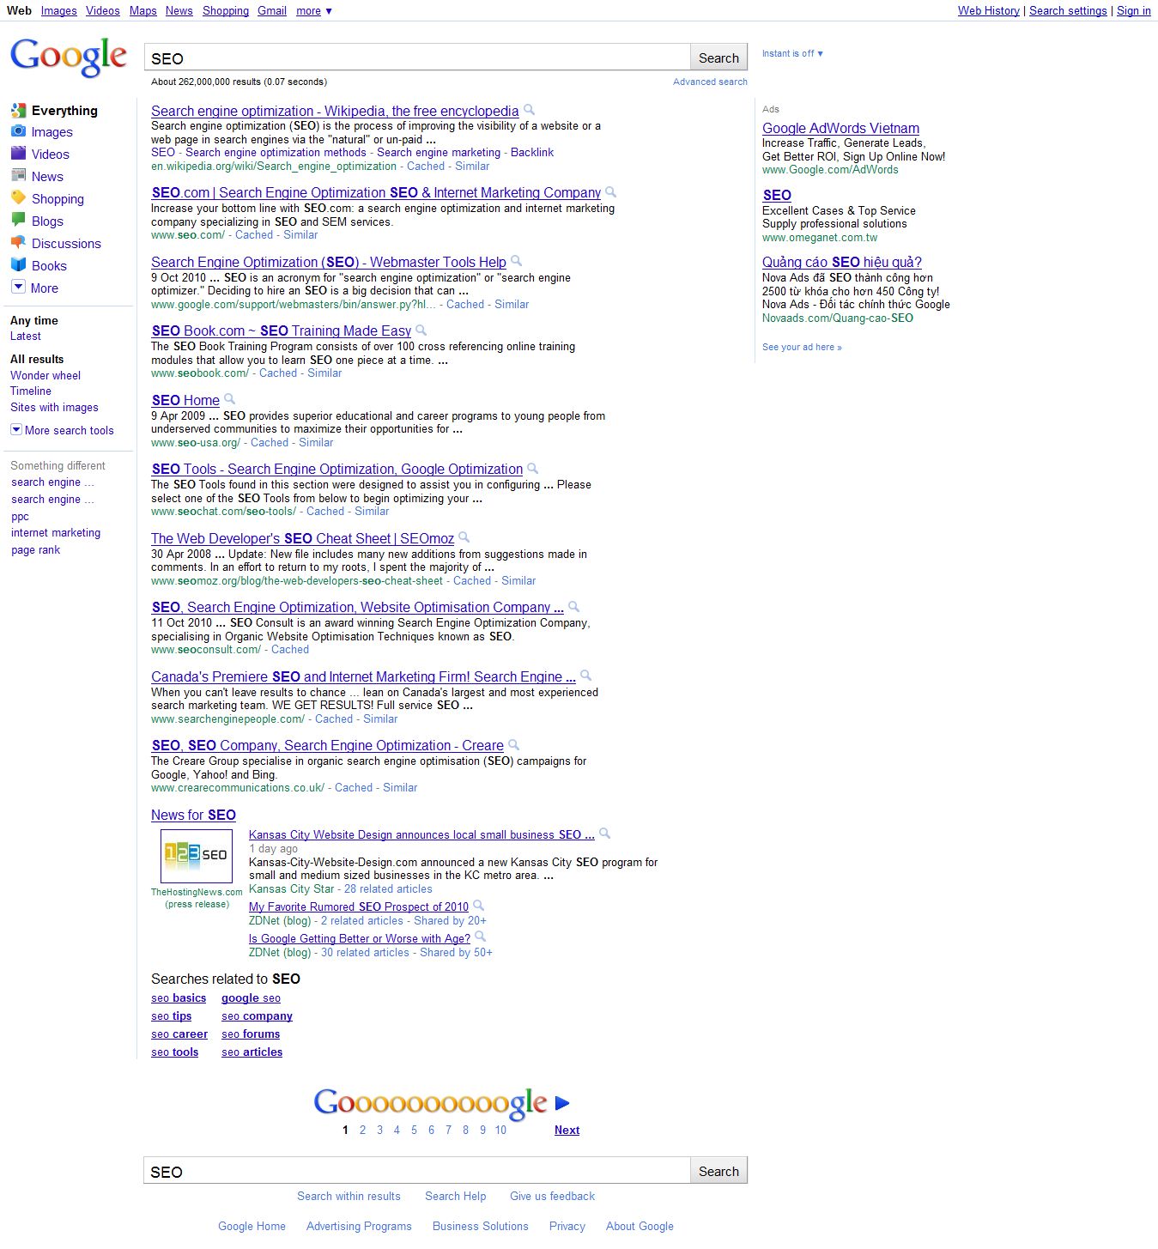Click related search 'seo basics'
This screenshot has height=1249, width=1158.
[x=179, y=997]
